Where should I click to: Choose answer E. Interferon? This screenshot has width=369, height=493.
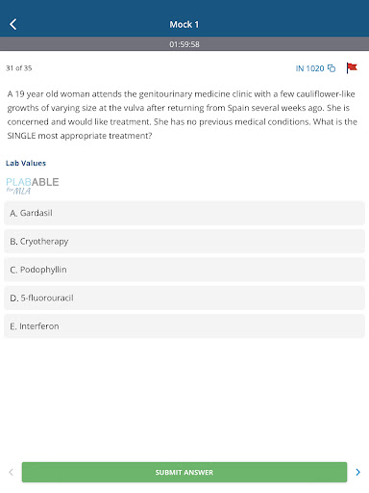pyautogui.click(x=184, y=326)
